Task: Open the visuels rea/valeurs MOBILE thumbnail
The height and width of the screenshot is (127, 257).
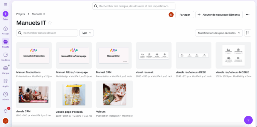Action: point(233,56)
